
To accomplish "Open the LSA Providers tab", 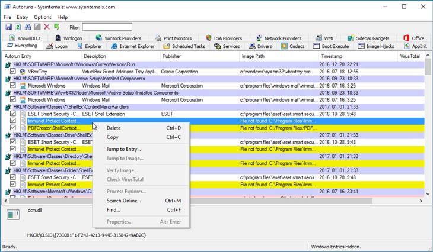I will click(224, 38).
